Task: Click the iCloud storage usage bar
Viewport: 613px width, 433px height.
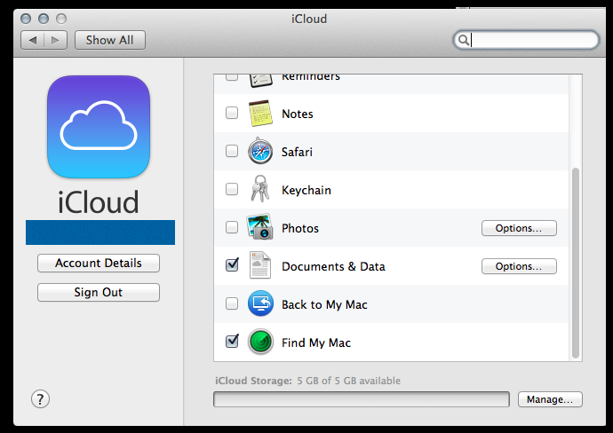Action: [362, 399]
